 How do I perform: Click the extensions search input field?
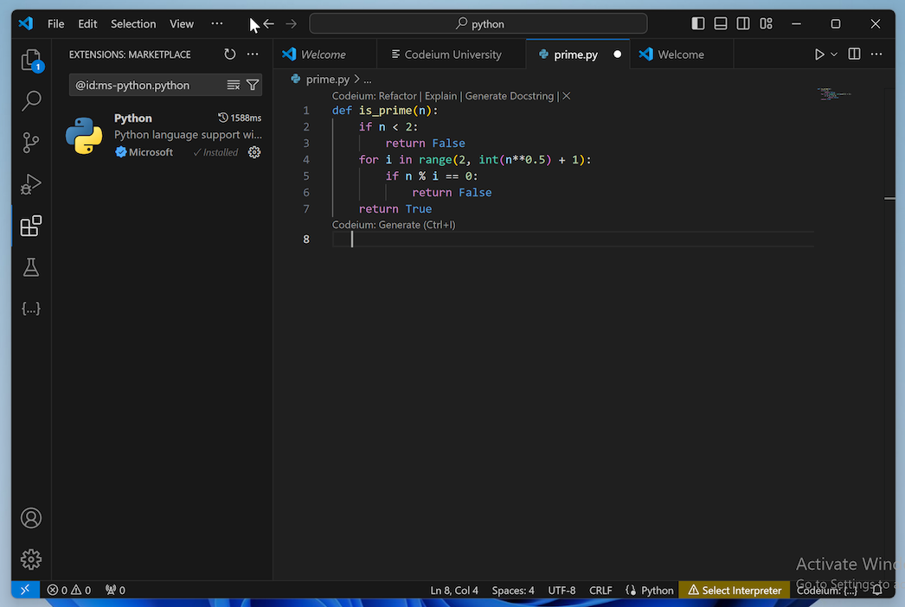tap(147, 85)
